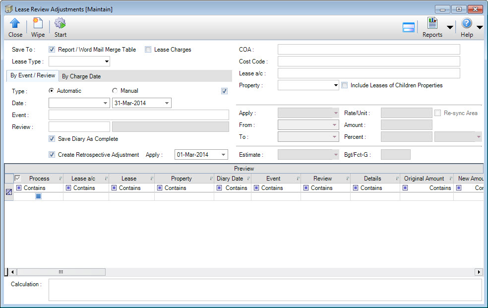Uncheck Save Diary As Complete
This screenshot has height=308, width=488.
coord(52,139)
